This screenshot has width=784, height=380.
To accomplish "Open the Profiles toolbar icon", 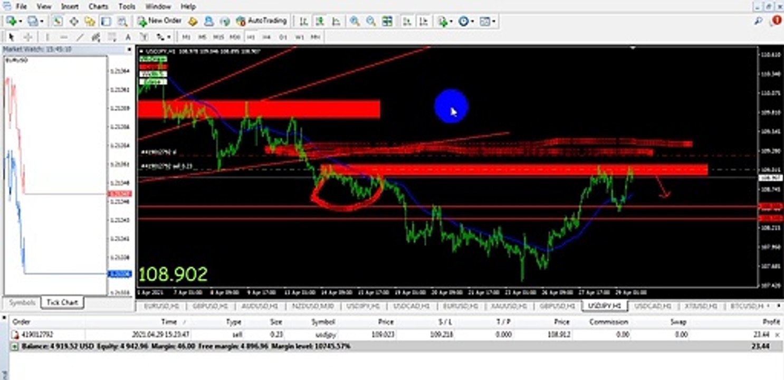I will [33, 21].
